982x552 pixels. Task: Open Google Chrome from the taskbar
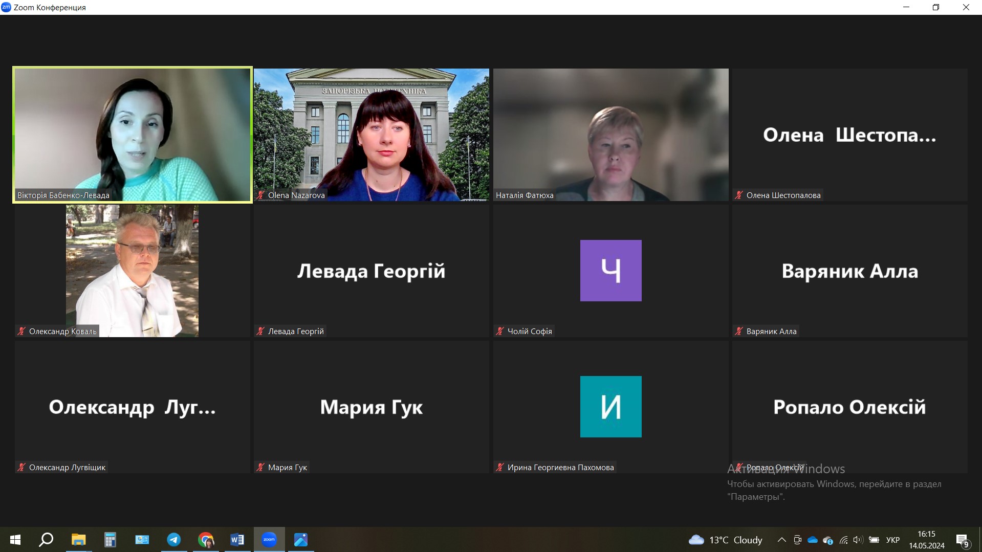206,540
